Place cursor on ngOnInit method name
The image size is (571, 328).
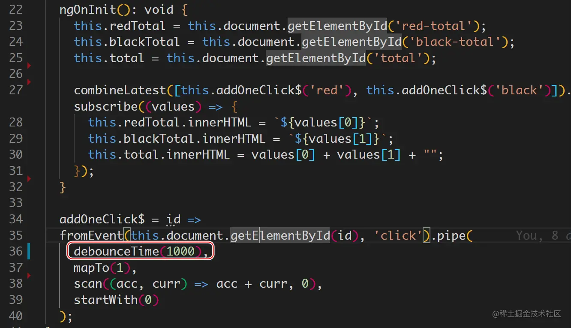click(88, 10)
